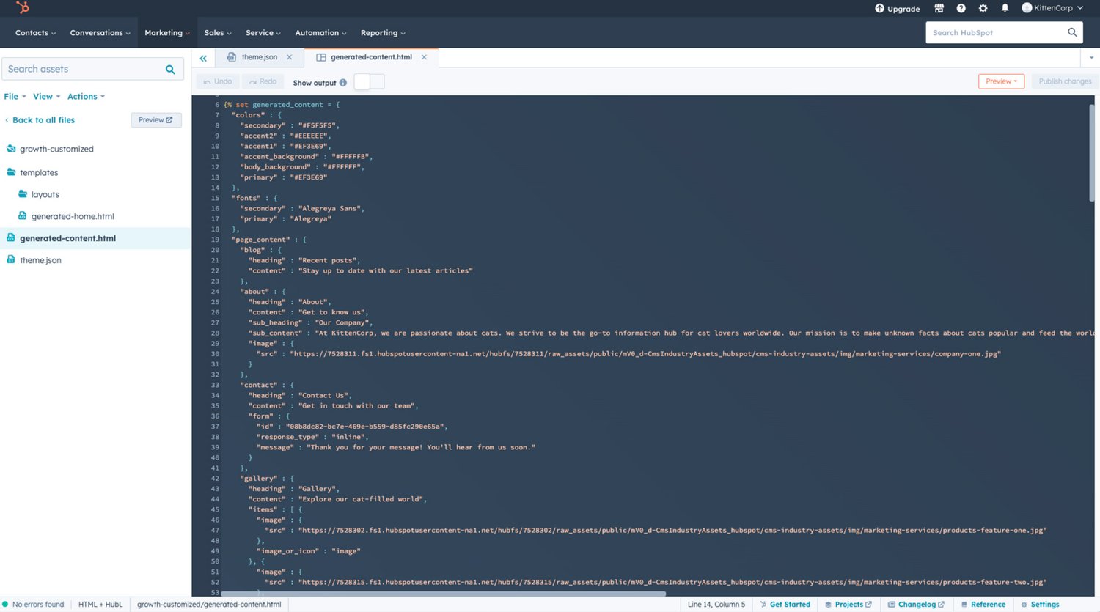Open the Projects link

[848, 605]
